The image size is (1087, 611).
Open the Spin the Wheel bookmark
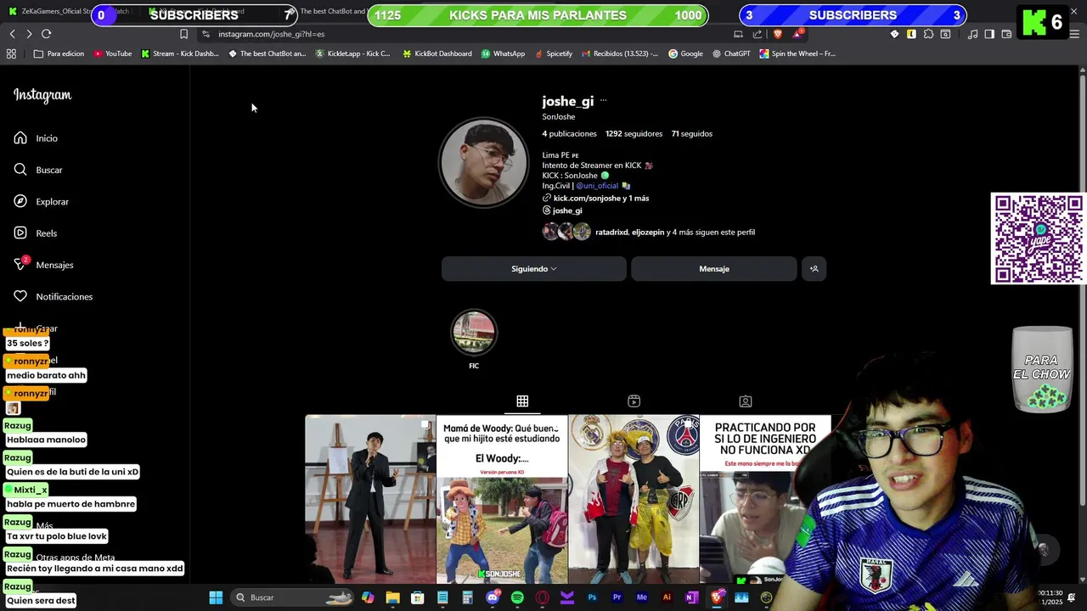pos(798,53)
